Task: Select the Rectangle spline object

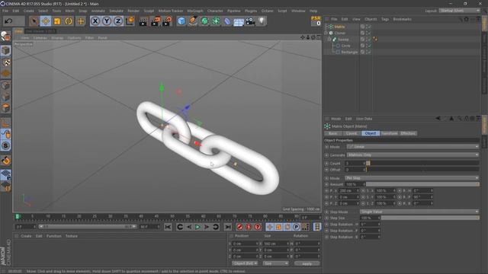Action: pos(349,52)
